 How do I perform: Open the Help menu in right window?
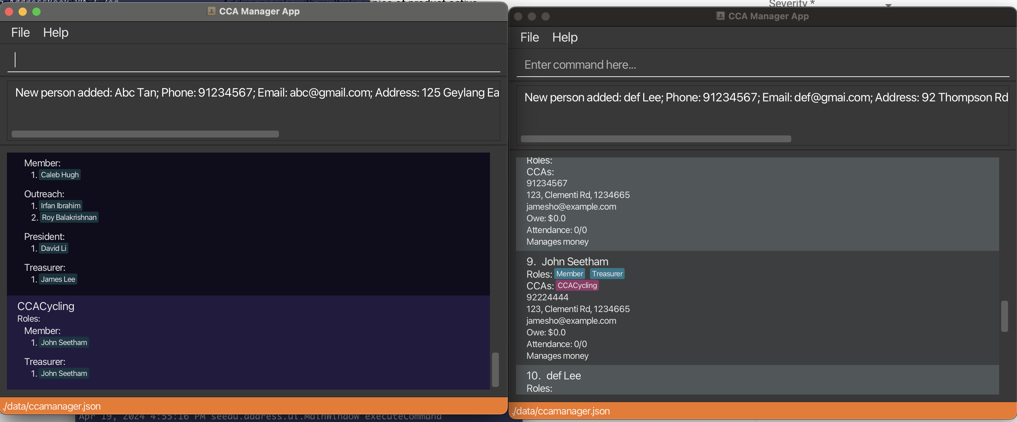point(565,37)
